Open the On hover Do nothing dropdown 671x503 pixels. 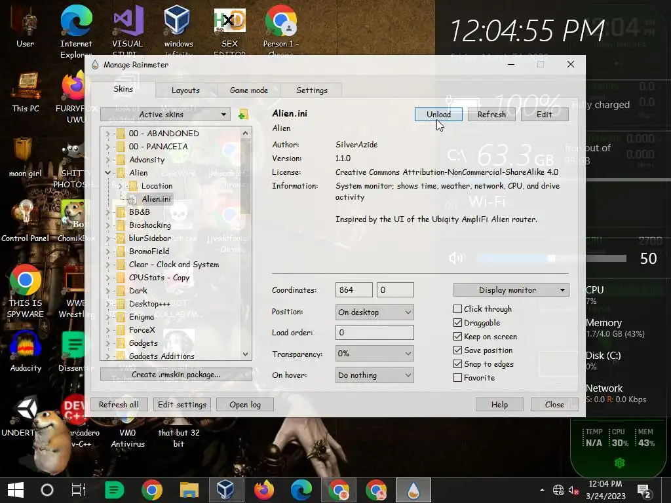[x=374, y=375]
